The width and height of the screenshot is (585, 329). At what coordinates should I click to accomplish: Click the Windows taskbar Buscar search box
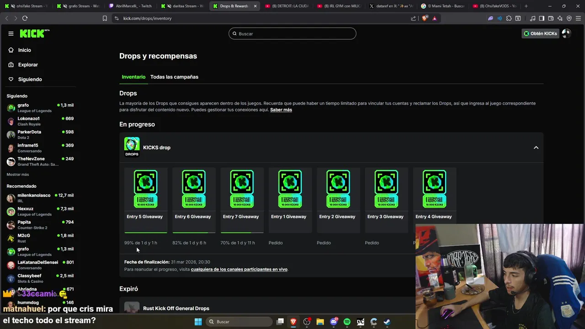tap(239, 322)
